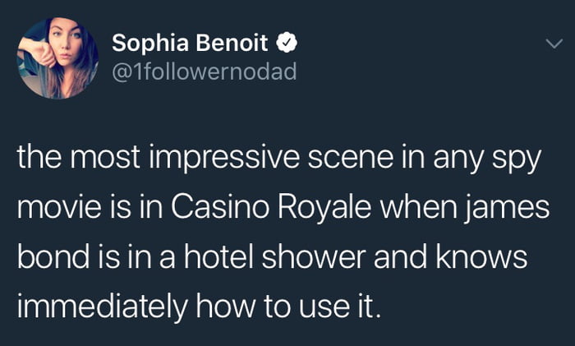
Task: Open Sophia Benoit's profile picture
Action: [x=57, y=58]
